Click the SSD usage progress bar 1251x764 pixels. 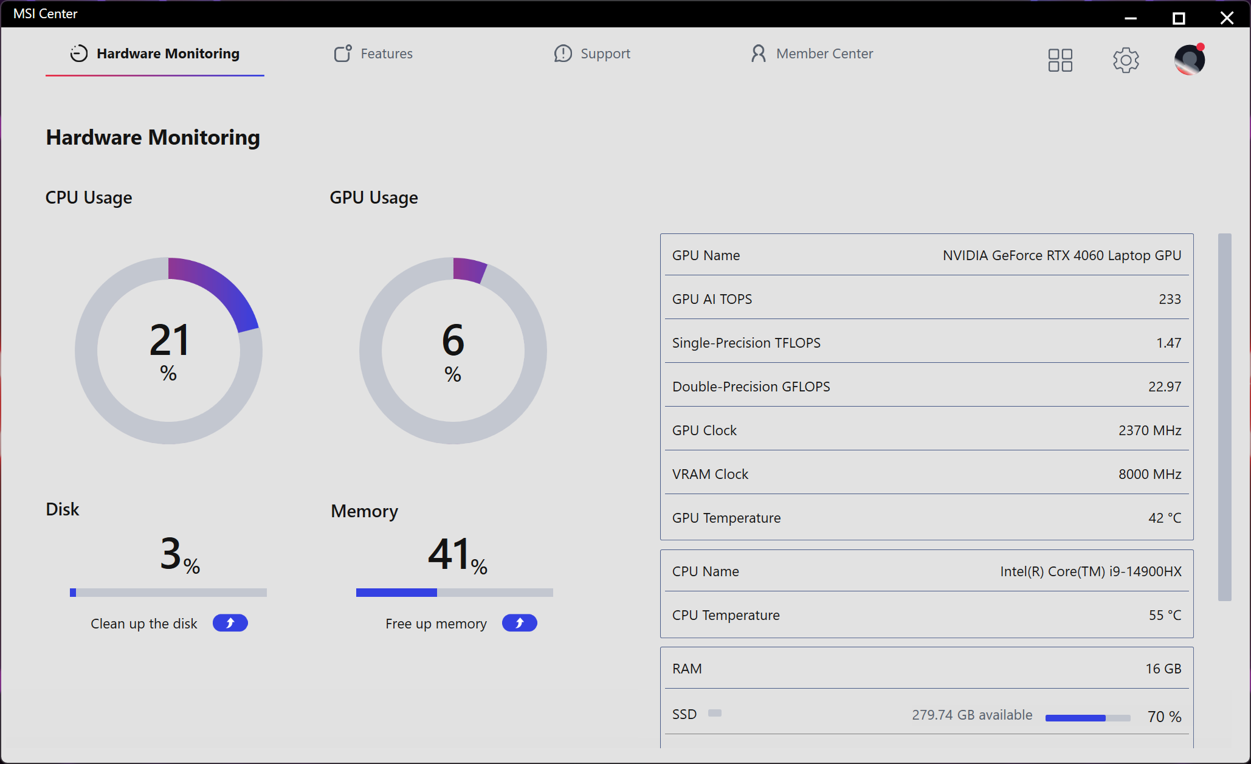click(1087, 718)
